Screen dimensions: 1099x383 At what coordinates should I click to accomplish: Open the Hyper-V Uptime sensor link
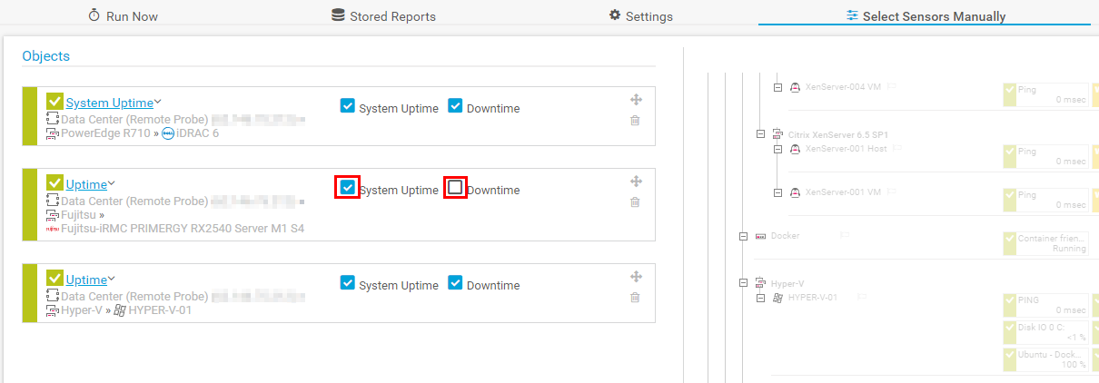[86, 280]
